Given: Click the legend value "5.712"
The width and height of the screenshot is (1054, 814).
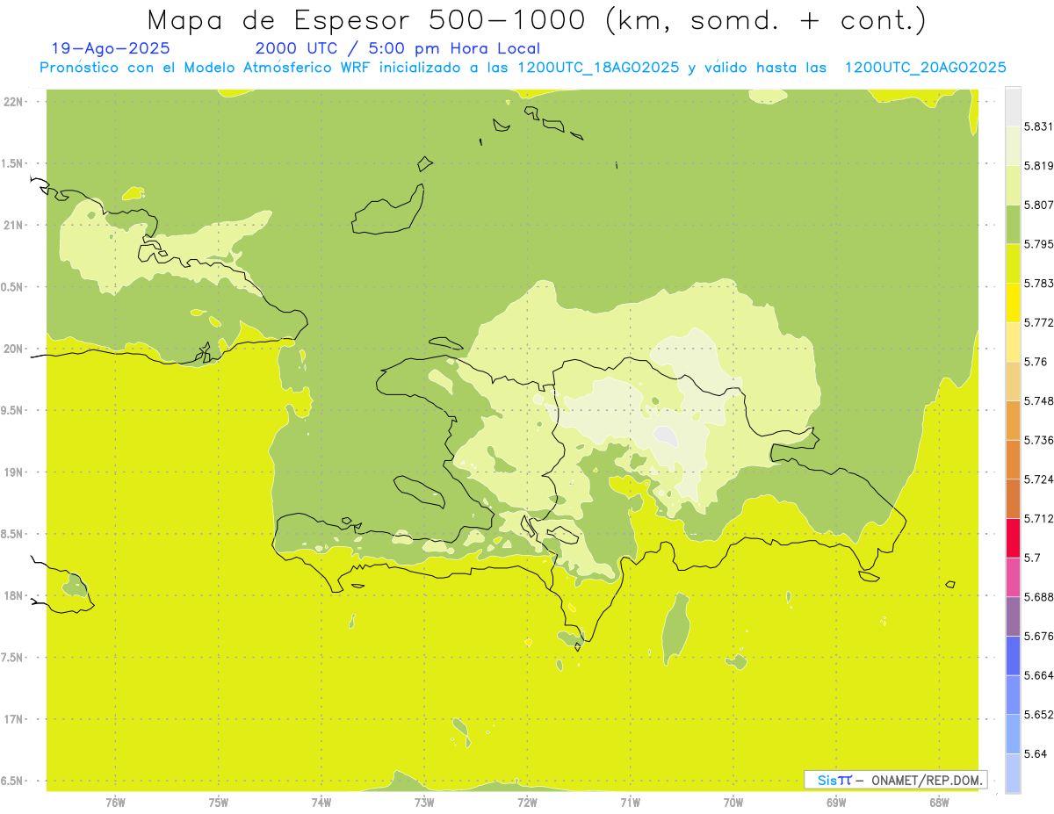Looking at the screenshot, I should [1038, 518].
